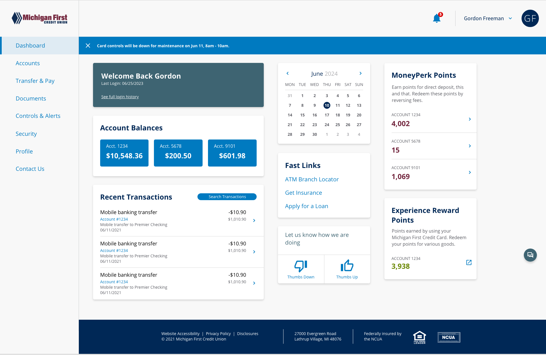Dismiss the card controls maintenance banner

88,46
